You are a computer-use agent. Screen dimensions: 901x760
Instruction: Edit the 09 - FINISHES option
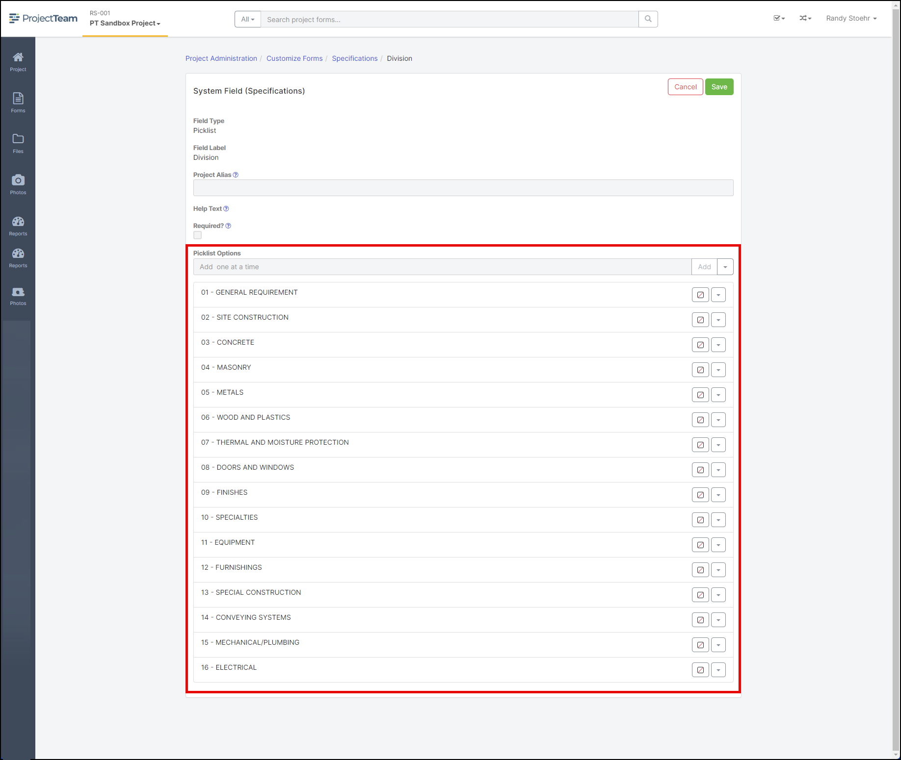(x=700, y=495)
